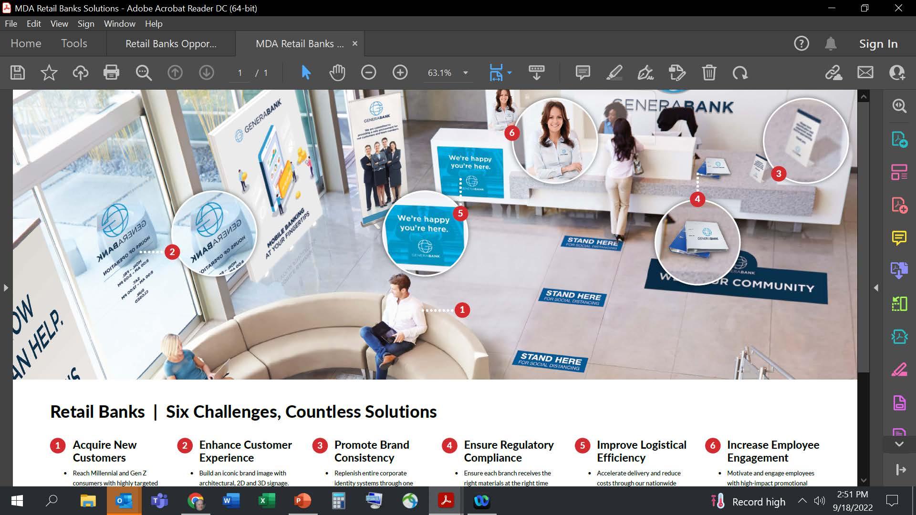916x515 pixels.
Task: Click the Zoom out minus icon
Action: [368, 72]
